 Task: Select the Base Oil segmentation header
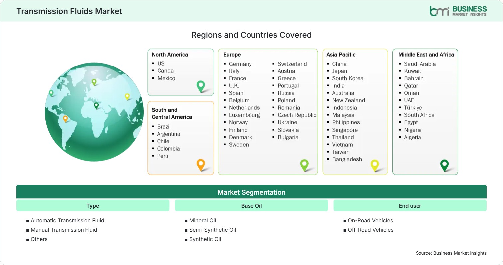(x=251, y=206)
